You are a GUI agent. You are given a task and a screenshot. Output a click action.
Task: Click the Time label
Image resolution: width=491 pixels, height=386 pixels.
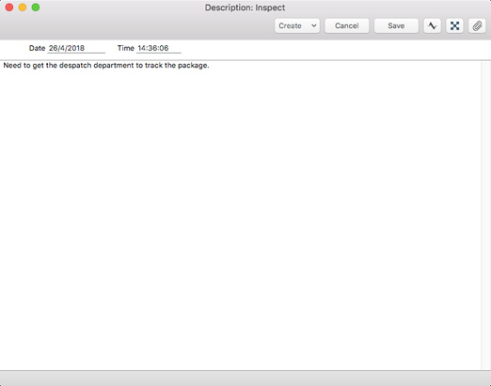[126, 48]
